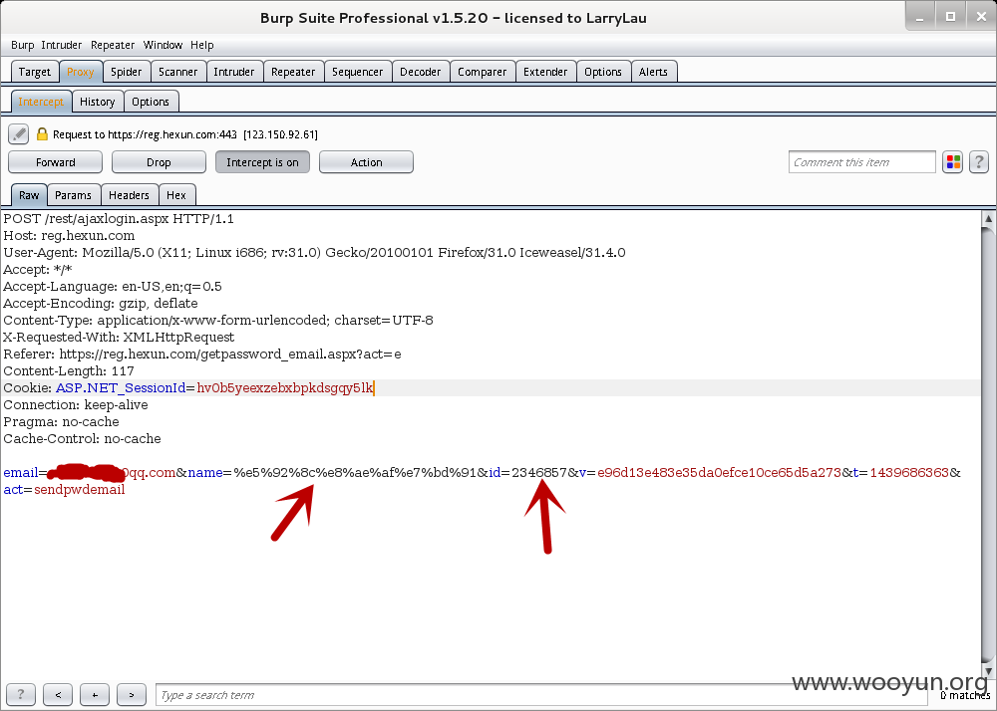Viewport: 997px width, 711px height.
Task: Click the scrollbar down arrow
Action: (x=988, y=671)
